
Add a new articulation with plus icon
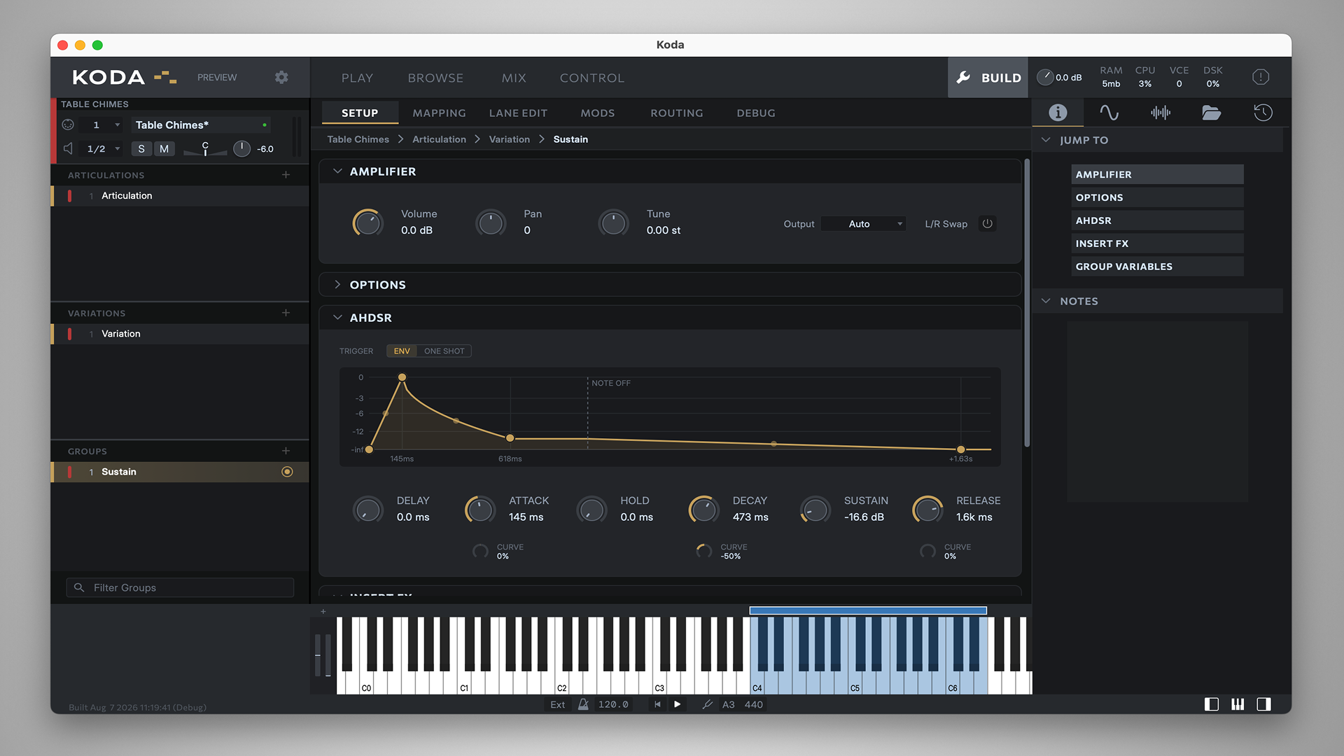click(x=286, y=175)
